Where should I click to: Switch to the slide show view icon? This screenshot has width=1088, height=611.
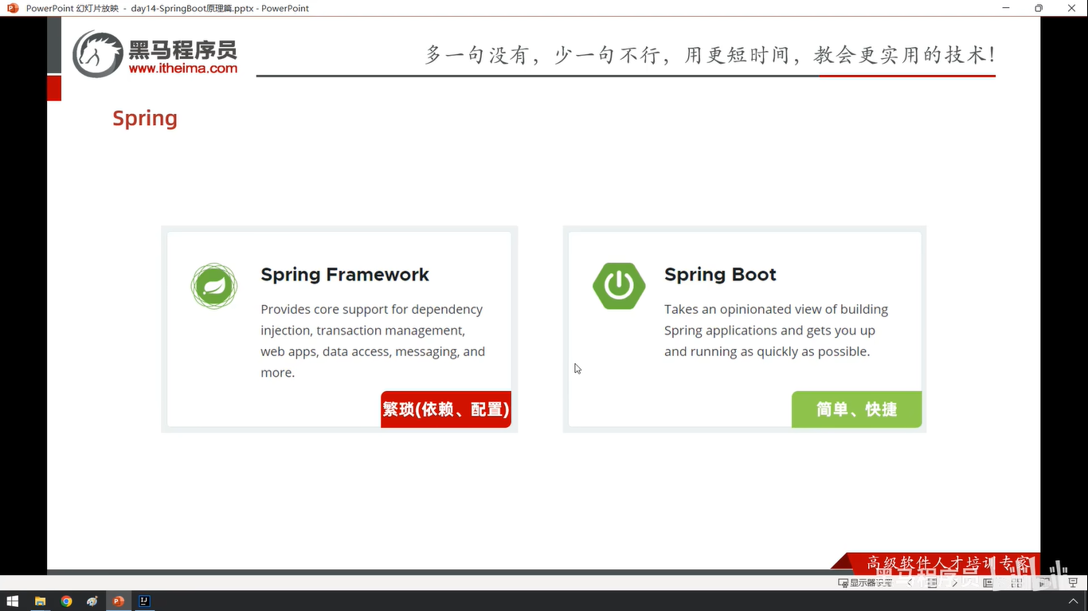point(1043,583)
